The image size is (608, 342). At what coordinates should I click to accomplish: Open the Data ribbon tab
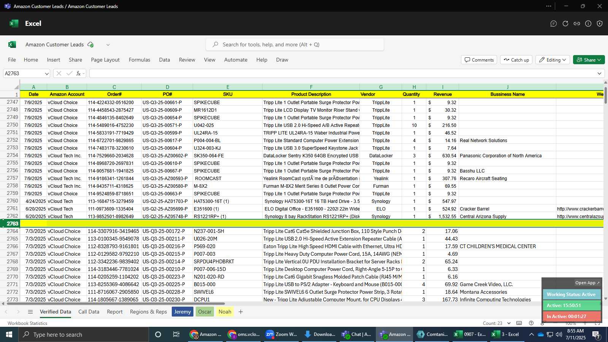click(x=165, y=60)
